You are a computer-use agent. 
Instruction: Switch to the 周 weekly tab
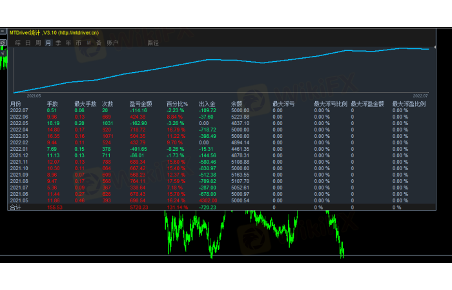38,43
